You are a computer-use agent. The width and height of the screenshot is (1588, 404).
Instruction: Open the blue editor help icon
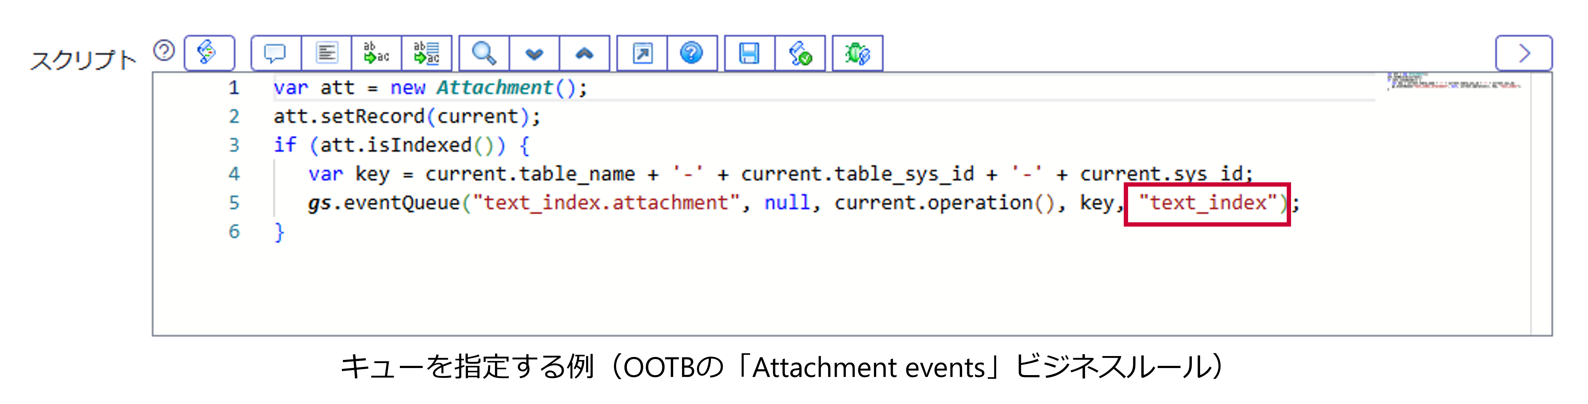pyautogui.click(x=691, y=53)
